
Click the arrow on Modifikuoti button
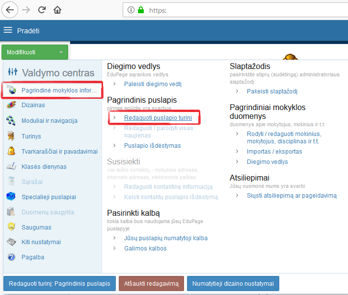point(61,52)
